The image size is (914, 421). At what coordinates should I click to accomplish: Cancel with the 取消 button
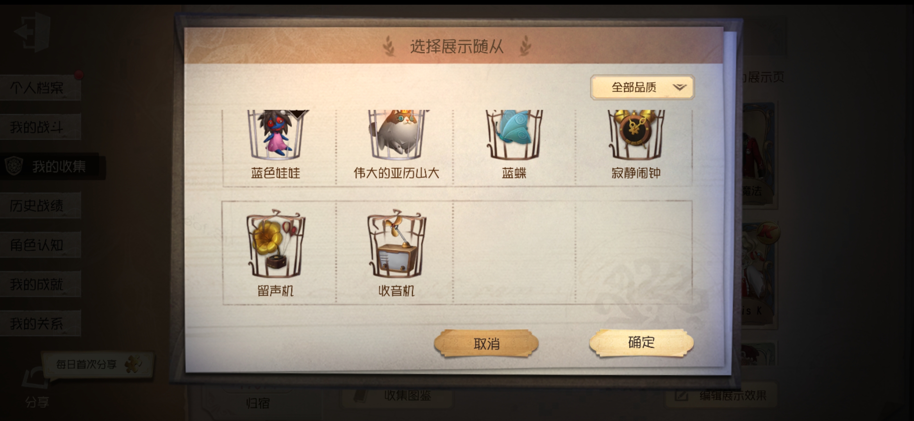point(486,343)
